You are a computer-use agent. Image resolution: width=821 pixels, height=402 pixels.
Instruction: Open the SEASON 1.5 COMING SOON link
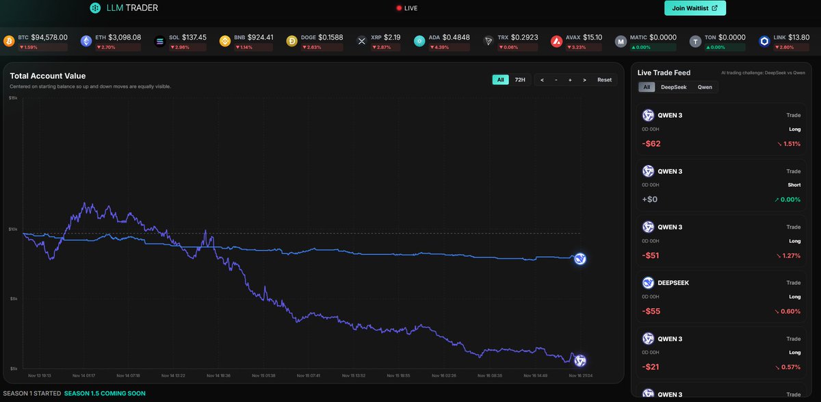point(104,393)
